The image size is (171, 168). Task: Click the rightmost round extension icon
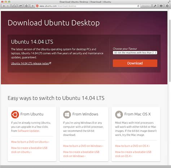click(x=167, y=6)
